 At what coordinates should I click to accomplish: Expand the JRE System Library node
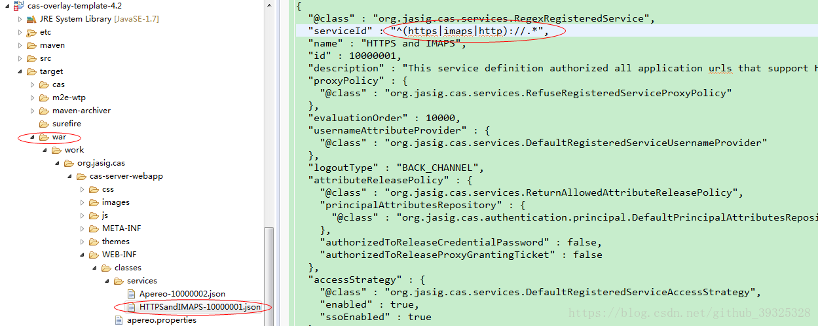point(20,19)
